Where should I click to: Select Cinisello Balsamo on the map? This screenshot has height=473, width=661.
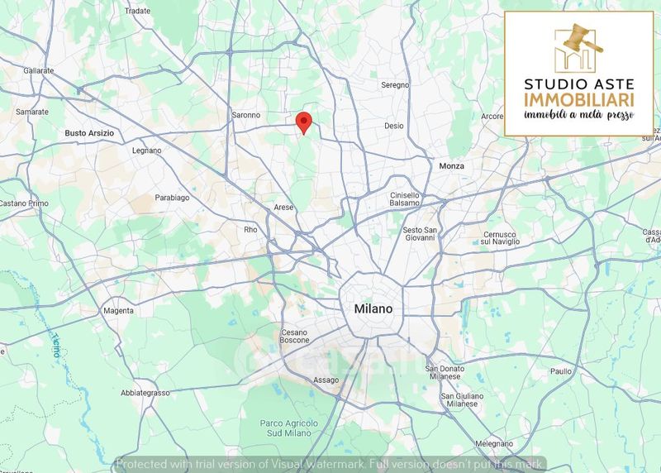405,198
